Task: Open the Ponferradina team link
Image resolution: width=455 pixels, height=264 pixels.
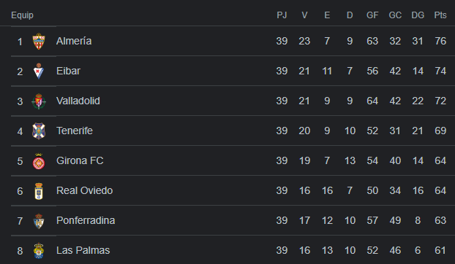Action: click(x=86, y=221)
